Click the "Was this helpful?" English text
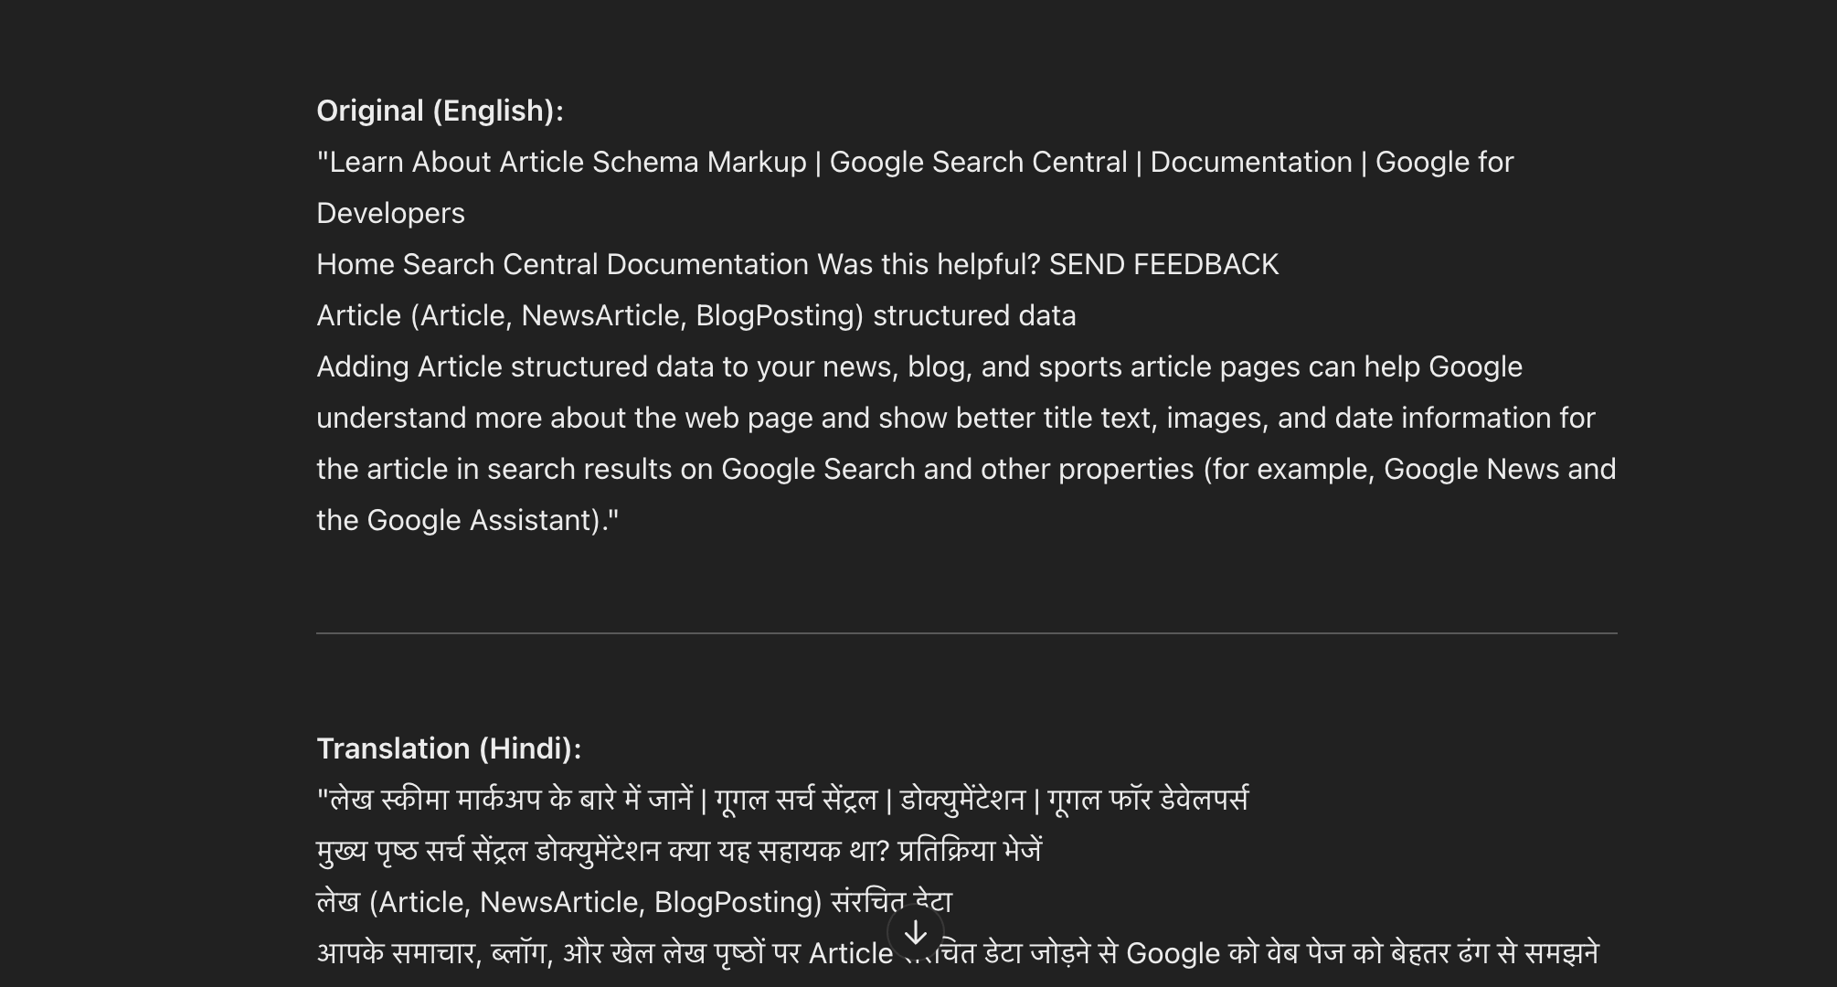 (x=929, y=264)
